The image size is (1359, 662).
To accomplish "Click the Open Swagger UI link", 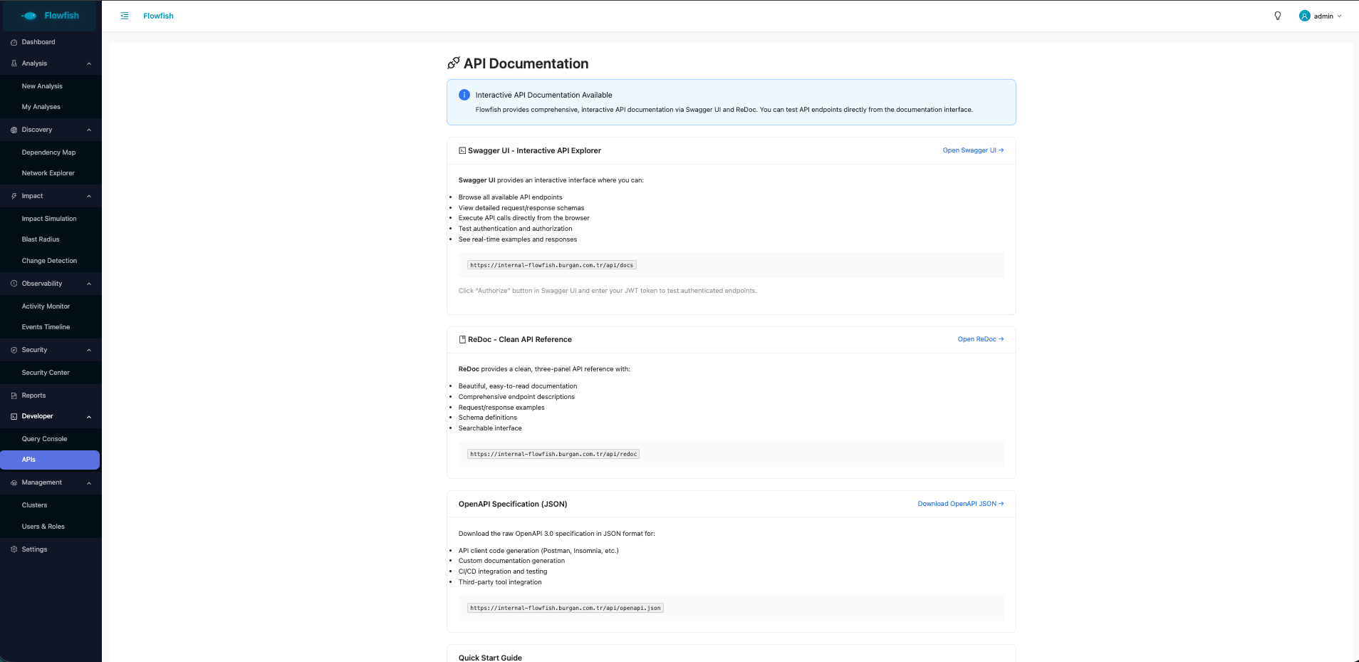I will 973,150.
